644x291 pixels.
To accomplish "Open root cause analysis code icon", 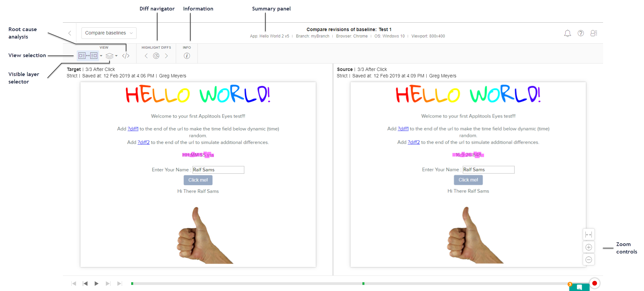I will pyautogui.click(x=126, y=56).
